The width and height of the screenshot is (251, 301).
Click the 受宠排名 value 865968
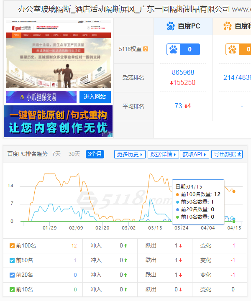pyautogui.click(x=183, y=73)
